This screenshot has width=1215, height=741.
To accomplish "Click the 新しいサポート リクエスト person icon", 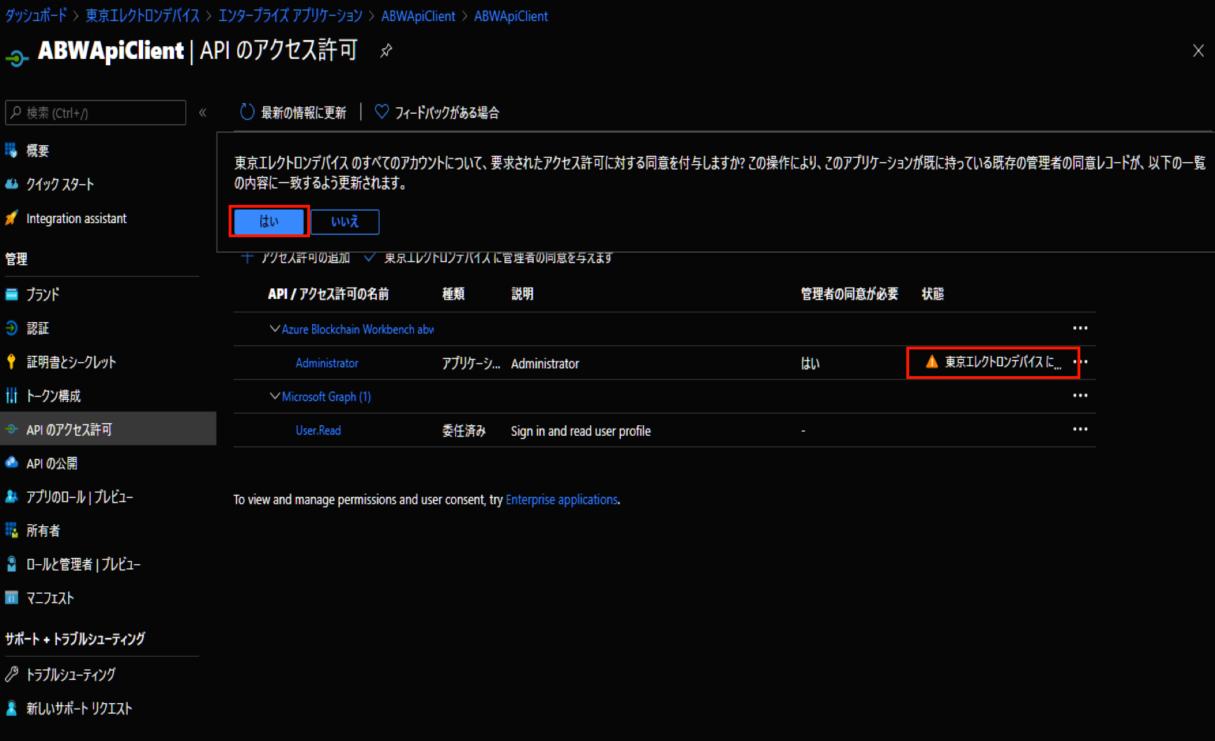I will pyautogui.click(x=11, y=708).
